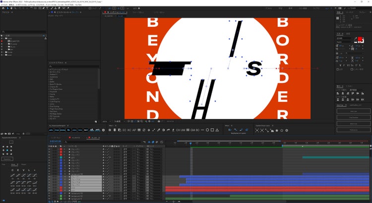Open the エフェクト menu
The width and height of the screenshot is (372, 203).
tap(40, 4)
